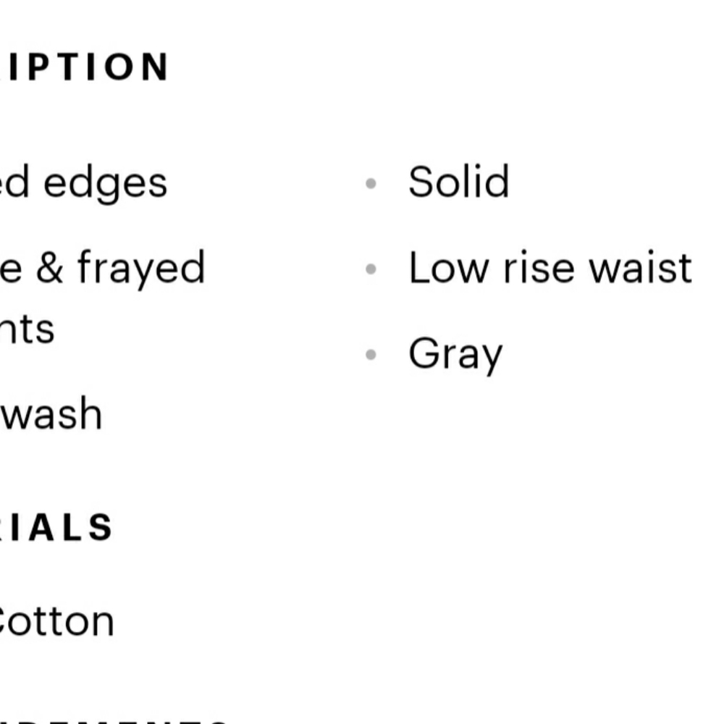
Task: Click the "Gray" color attribute
Action: click(455, 355)
